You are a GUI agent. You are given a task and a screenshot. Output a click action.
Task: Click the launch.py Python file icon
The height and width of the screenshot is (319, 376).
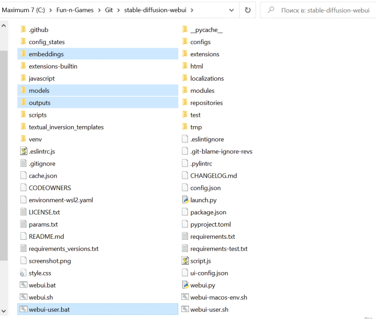pos(186,200)
